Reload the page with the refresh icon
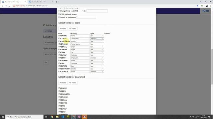 point(10,6)
